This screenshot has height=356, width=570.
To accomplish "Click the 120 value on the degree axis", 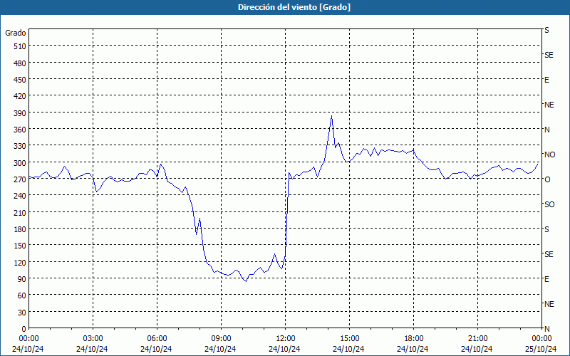I will pyautogui.click(x=20, y=262).
